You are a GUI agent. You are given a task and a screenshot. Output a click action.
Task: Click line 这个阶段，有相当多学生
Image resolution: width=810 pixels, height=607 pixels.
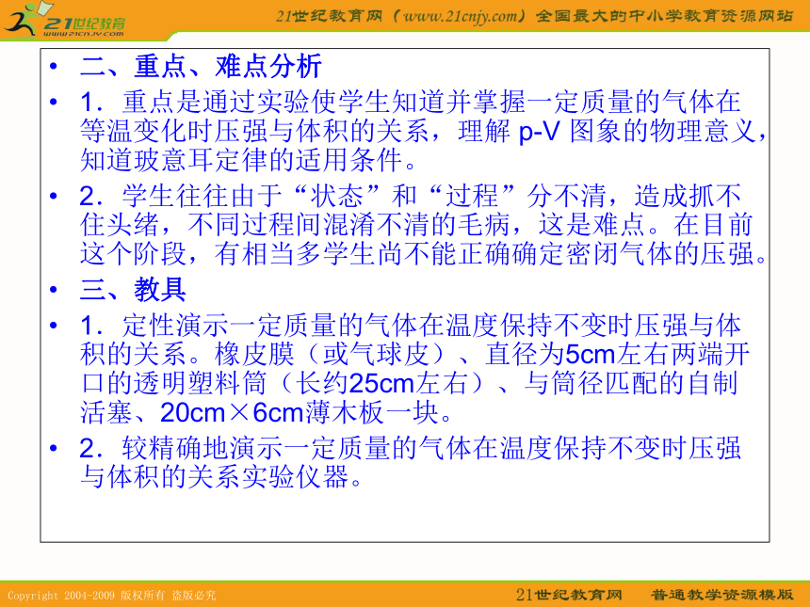423,253
